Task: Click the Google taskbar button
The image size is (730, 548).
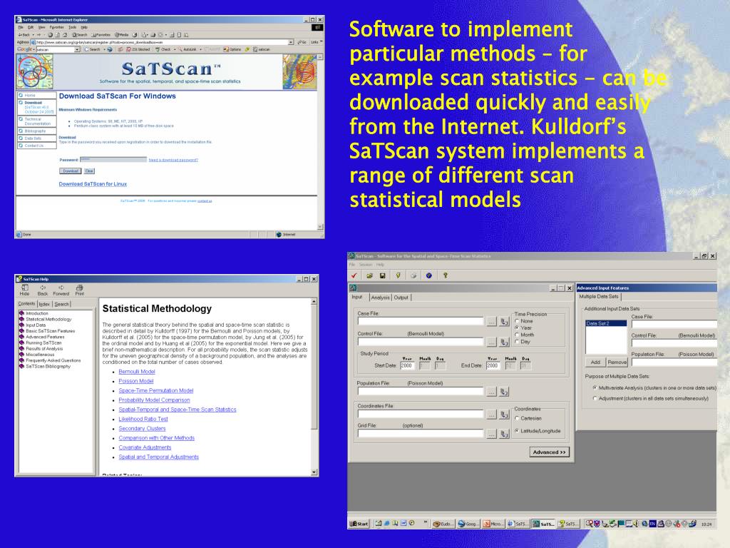Action: click(468, 524)
